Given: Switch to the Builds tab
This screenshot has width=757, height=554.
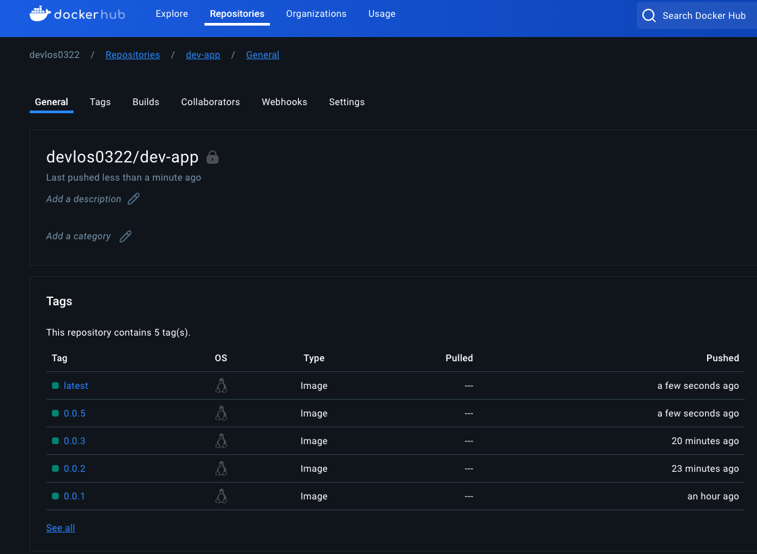Looking at the screenshot, I should (x=146, y=102).
